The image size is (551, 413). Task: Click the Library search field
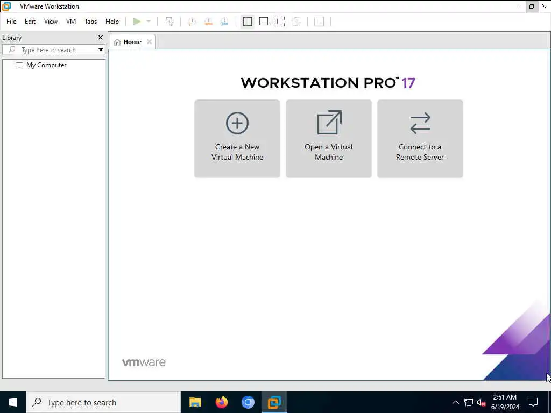54,50
